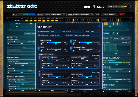The height and width of the screenshot is (97, 138).
Task: Toggle the DELAY BAND-PASS module square
Action: pos(8,76)
